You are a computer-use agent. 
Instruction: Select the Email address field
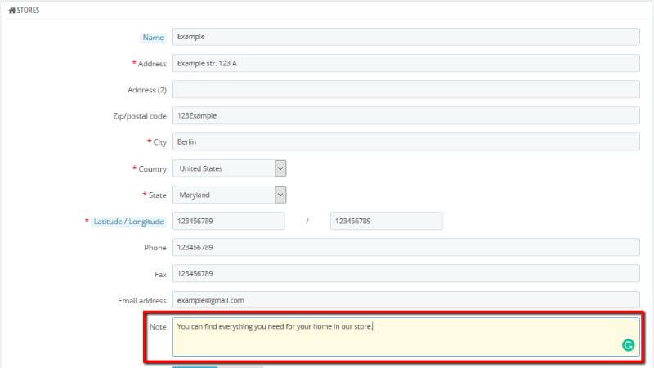tap(405, 300)
